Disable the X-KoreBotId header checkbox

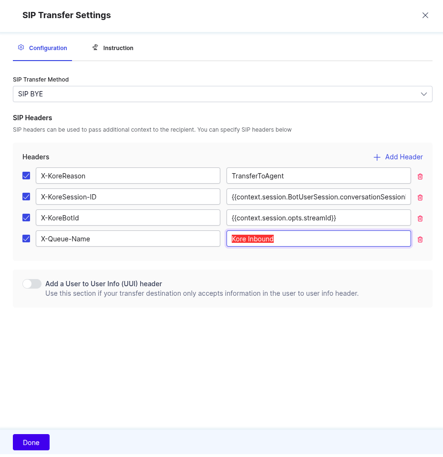click(x=27, y=218)
